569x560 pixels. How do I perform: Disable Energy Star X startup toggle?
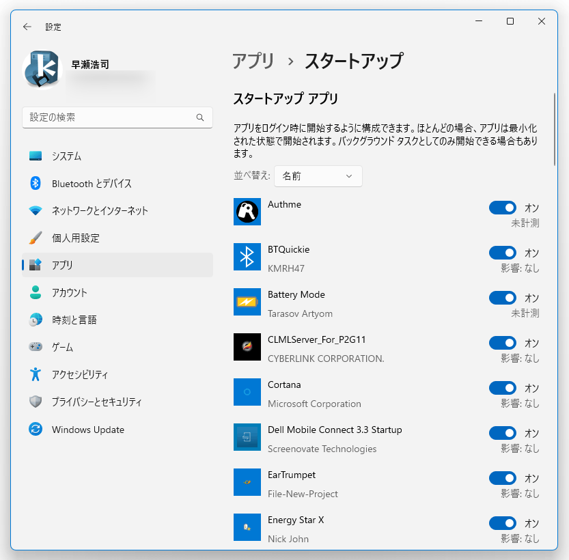coord(503,523)
